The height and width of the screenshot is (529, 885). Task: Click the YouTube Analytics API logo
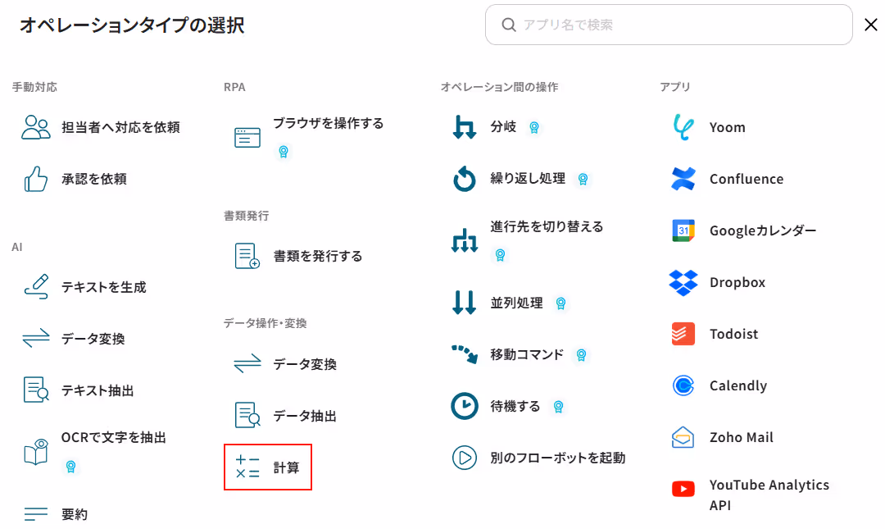683,489
